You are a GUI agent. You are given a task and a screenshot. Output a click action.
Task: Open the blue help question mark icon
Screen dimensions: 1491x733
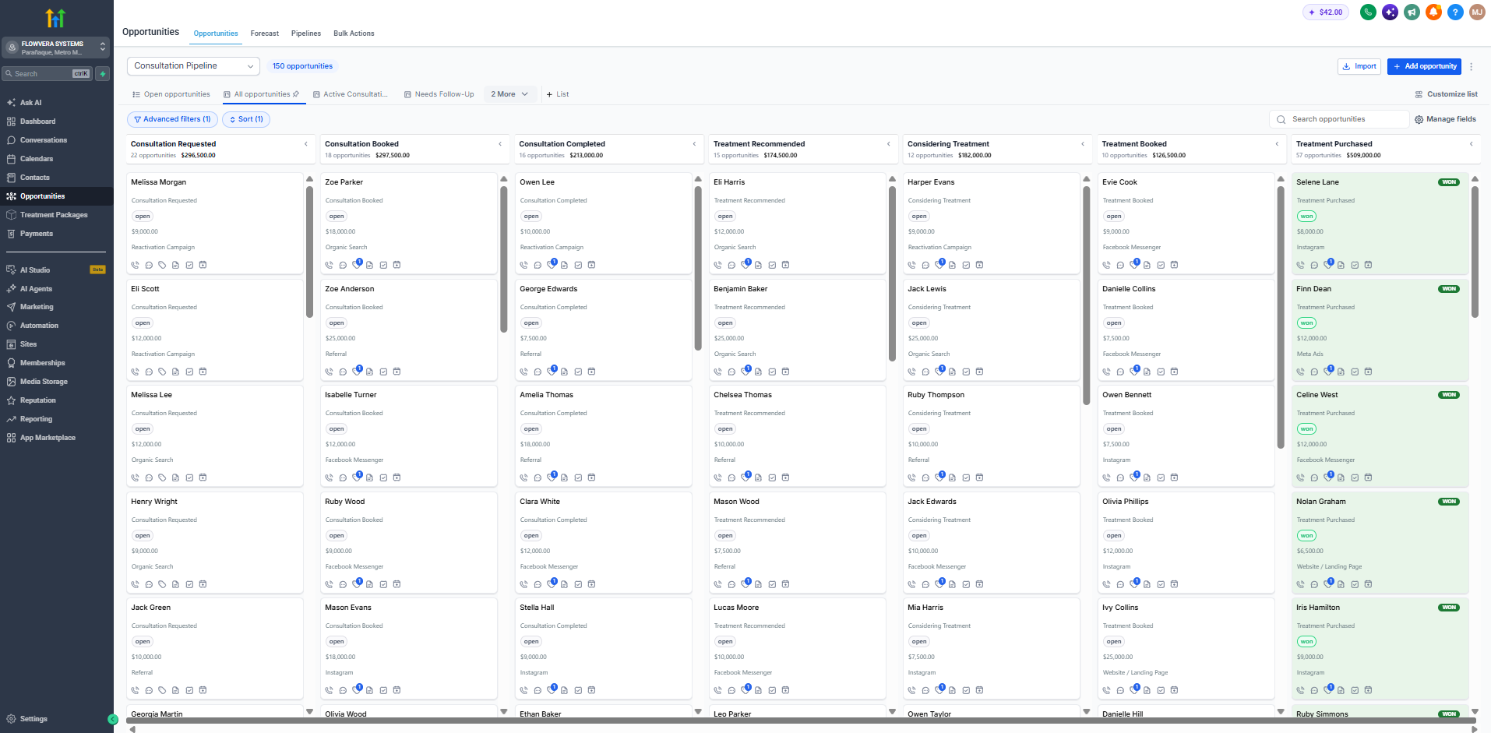coord(1455,12)
